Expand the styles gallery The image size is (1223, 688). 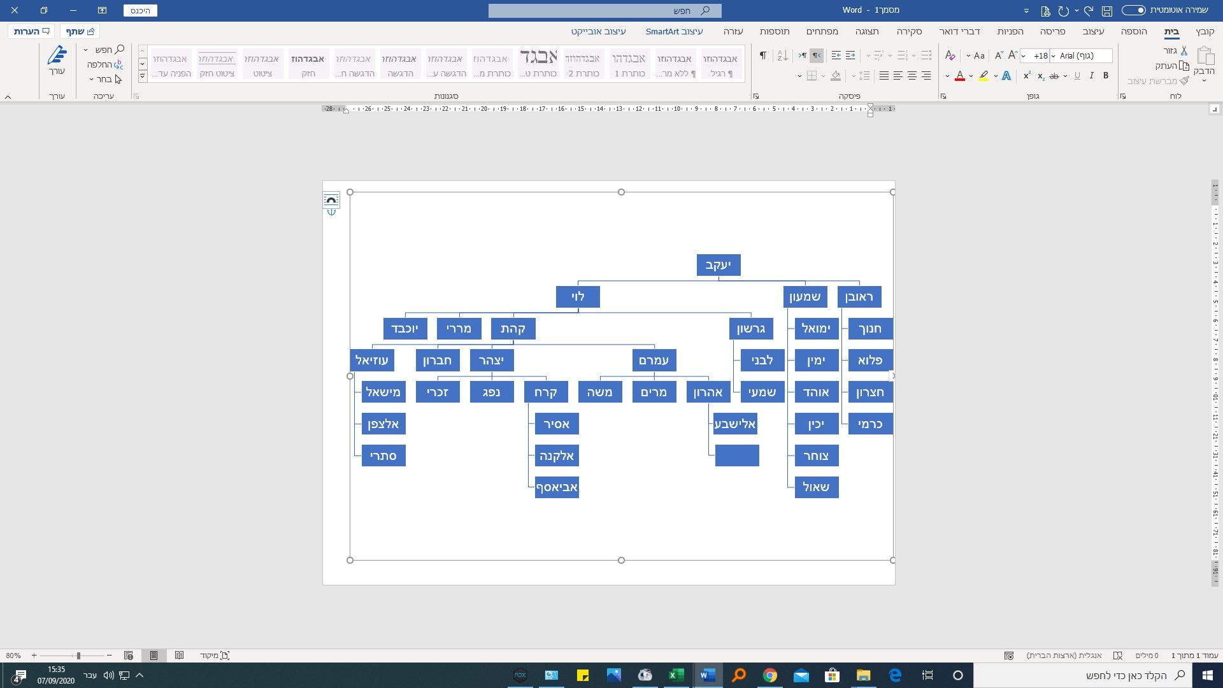[x=143, y=76]
